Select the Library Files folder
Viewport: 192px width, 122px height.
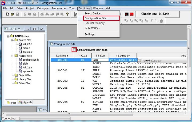click(x=25, y=79)
